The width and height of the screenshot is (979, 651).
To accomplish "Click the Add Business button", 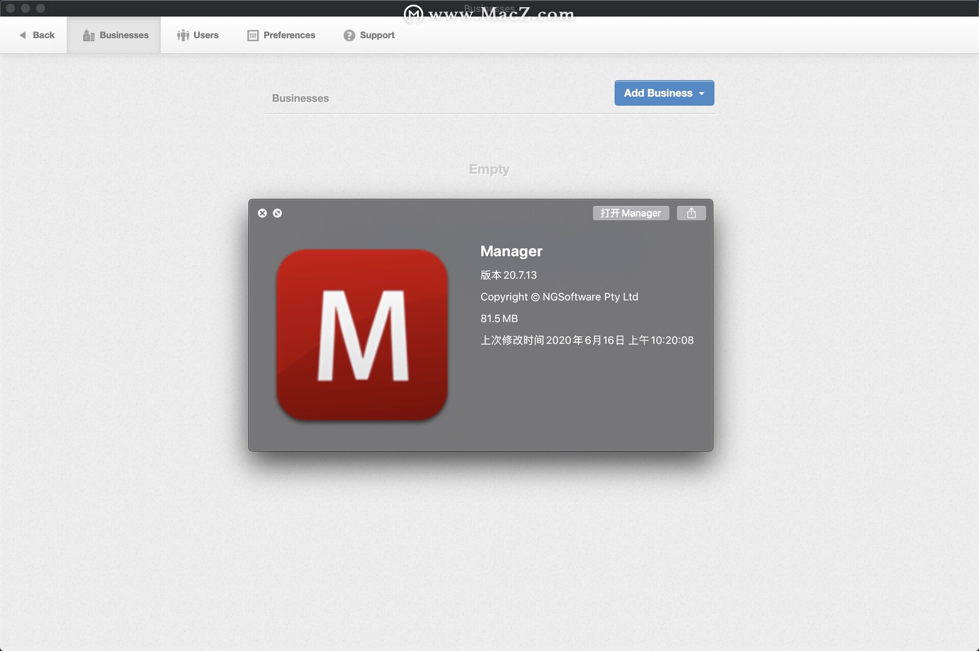I will click(664, 93).
